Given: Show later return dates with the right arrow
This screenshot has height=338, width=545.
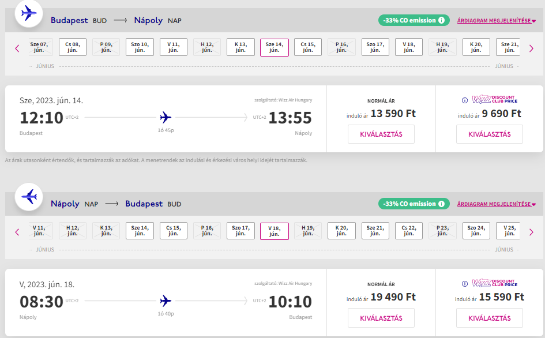Looking at the screenshot, I should (531, 231).
